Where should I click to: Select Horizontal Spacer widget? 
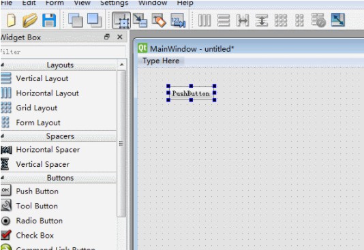(58, 150)
